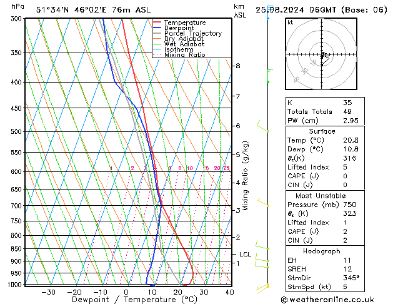Click the LCL marker on altitude axis
This screenshot has height=304, width=393.
click(245, 255)
